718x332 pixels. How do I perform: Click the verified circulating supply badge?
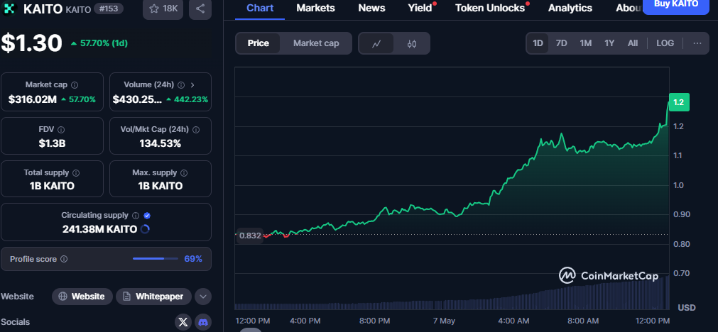147,216
